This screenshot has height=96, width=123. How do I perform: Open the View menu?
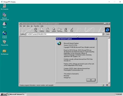[x=28, y=26]
